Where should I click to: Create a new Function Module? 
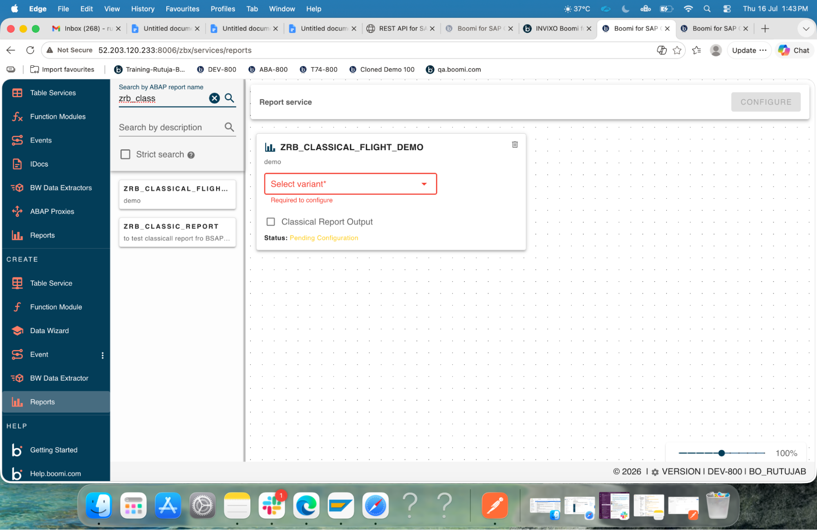coord(56,307)
